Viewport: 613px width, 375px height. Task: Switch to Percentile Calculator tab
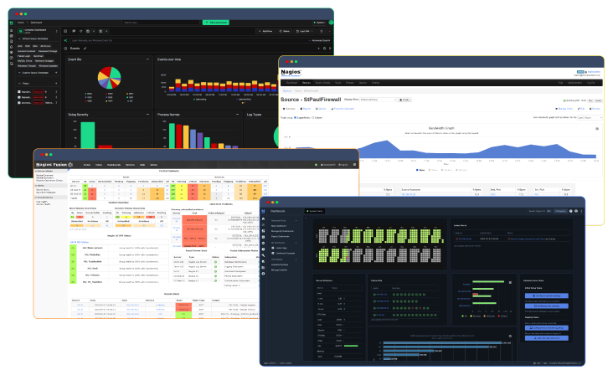[343, 109]
